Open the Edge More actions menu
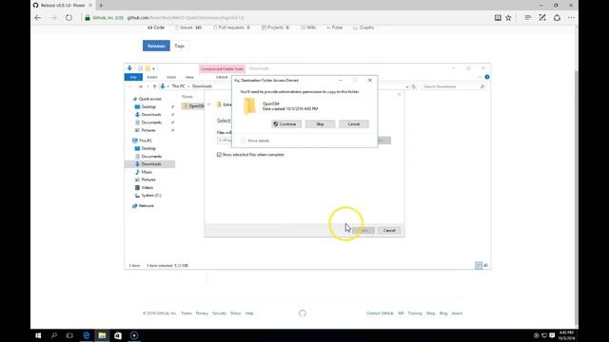The width and height of the screenshot is (609, 342). point(571,18)
